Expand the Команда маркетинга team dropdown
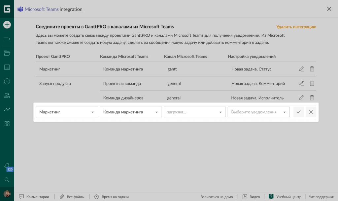 tap(131, 112)
